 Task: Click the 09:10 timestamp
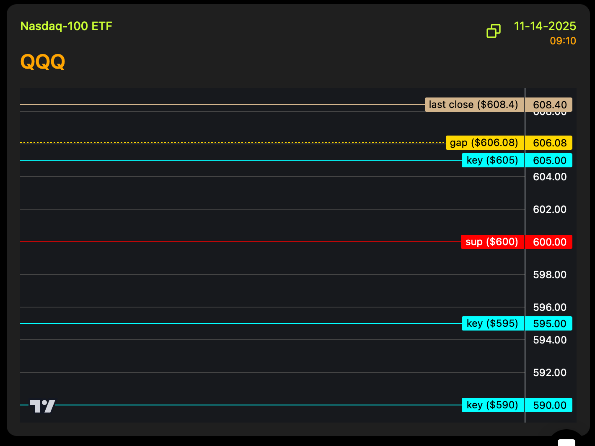[563, 41]
